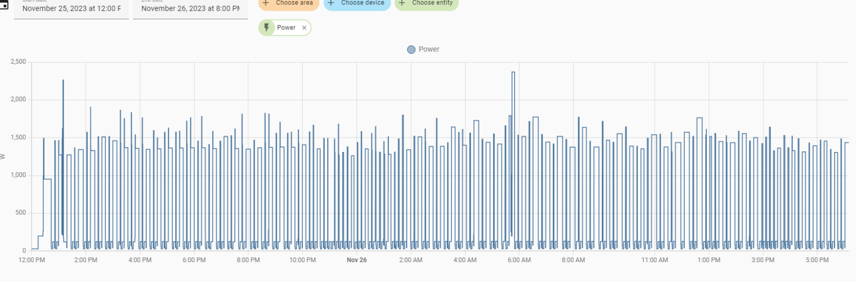Click the 10:00 PM x-axis label
Screen dimensions: 856x282
point(303,260)
